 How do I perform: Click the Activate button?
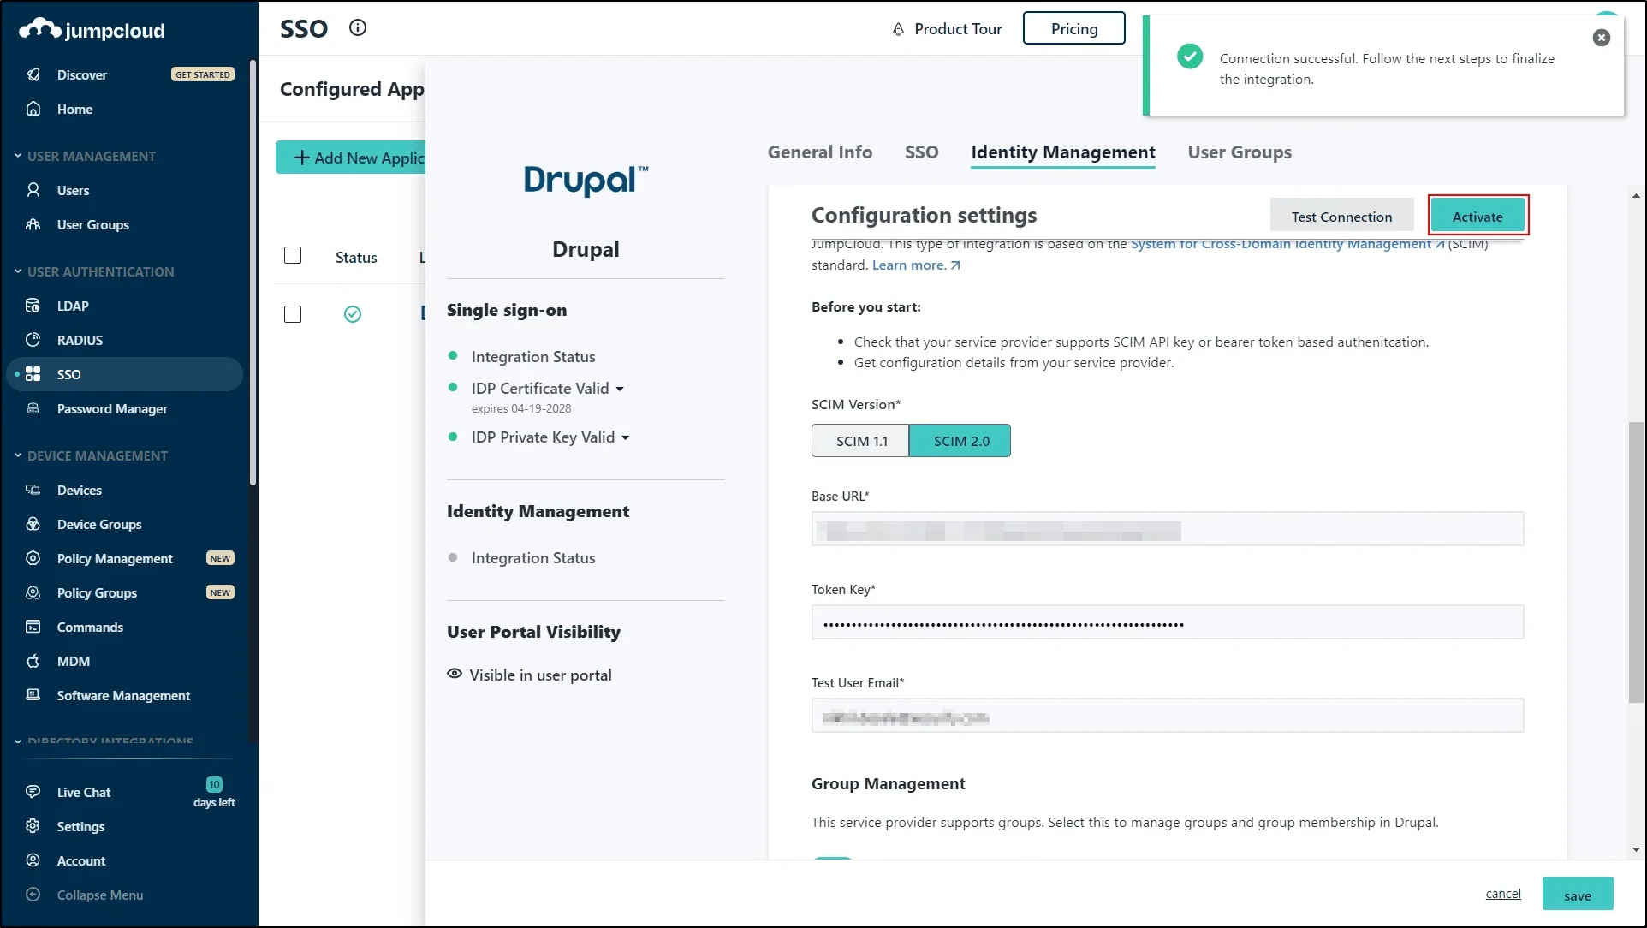[x=1478, y=217]
